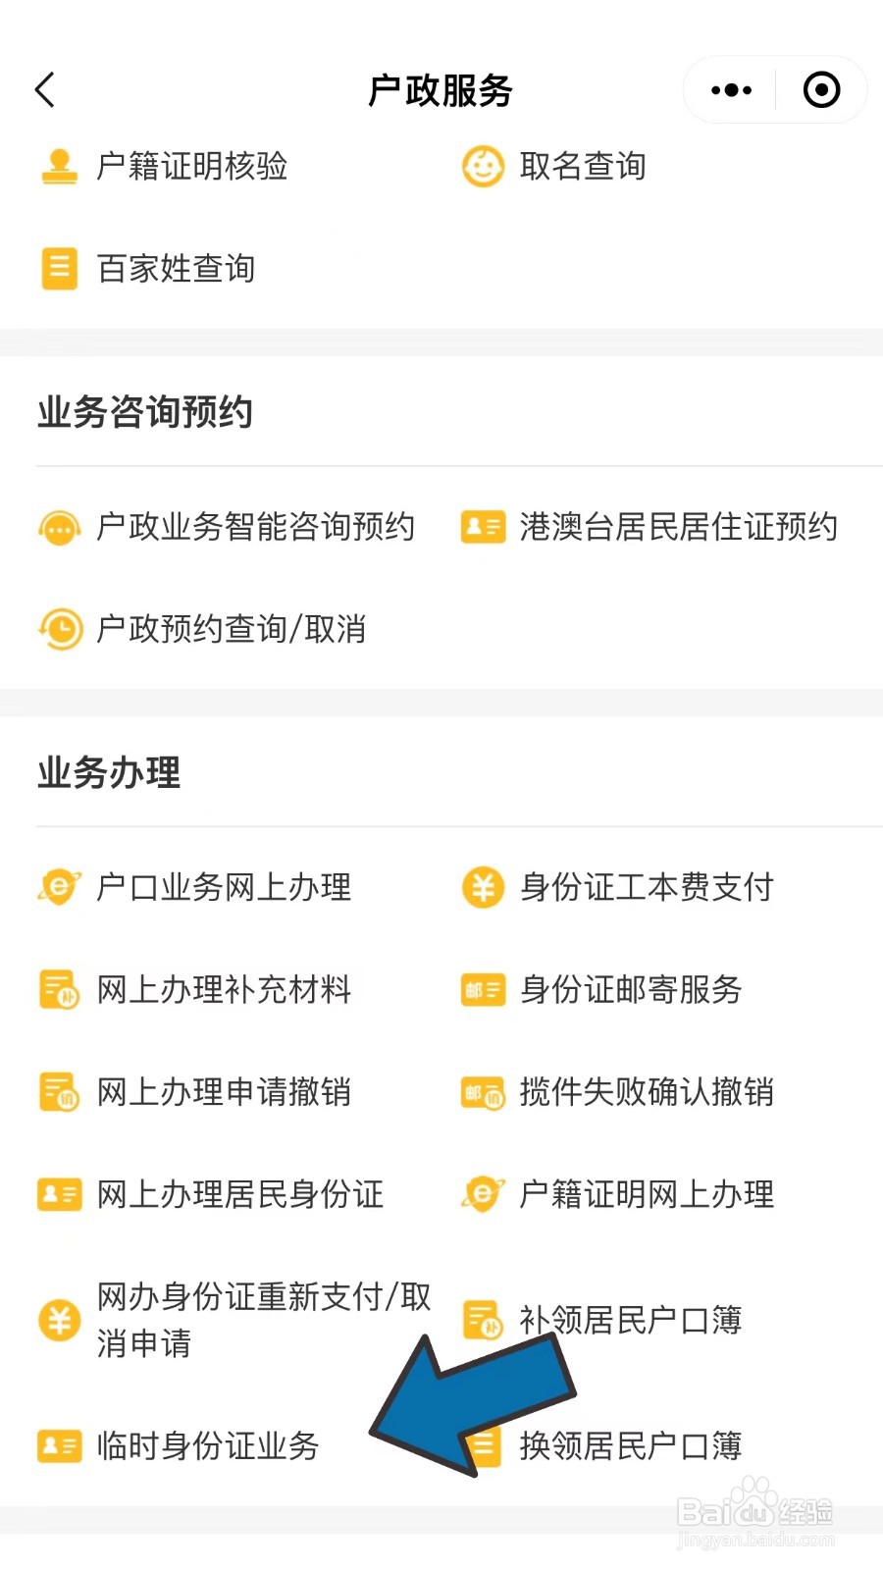This screenshot has height=1570, width=883.
Task: Tap the 百家姓查询 document icon
Action: click(59, 268)
